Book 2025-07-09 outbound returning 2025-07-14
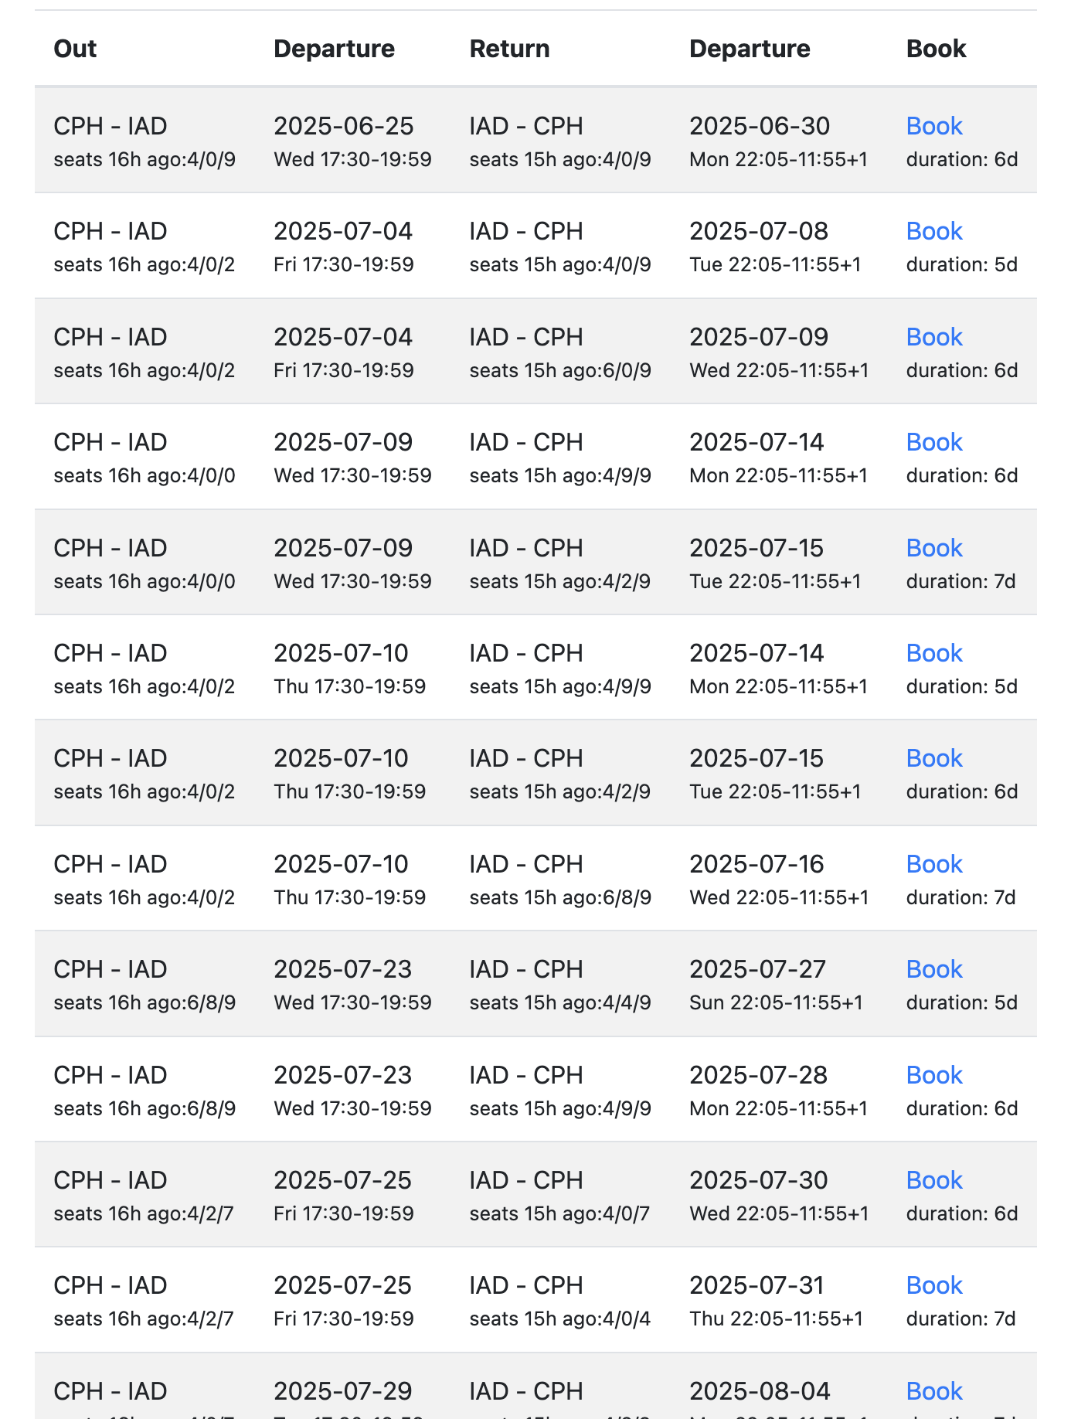 click(933, 442)
